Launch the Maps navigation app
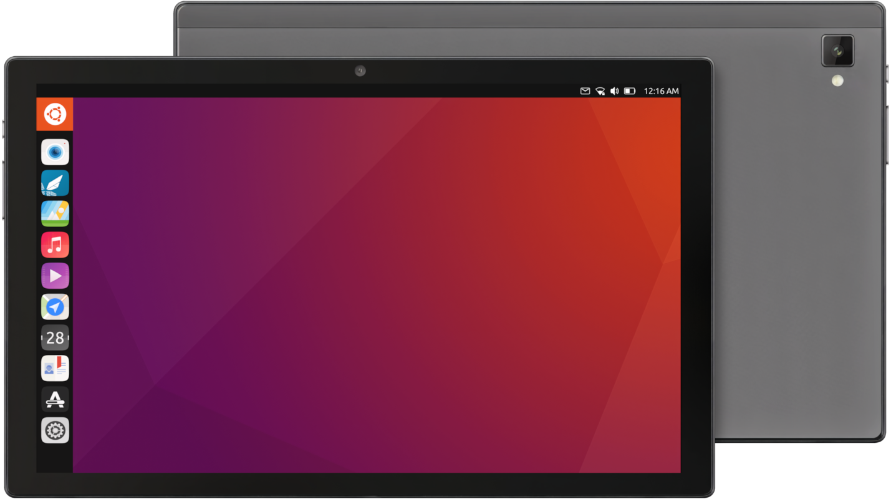 pyautogui.click(x=55, y=307)
